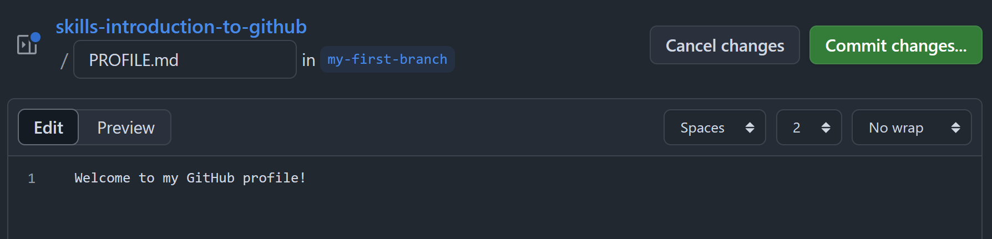Click line number 1 in the gutter
Image resolution: width=992 pixels, height=239 pixels.
pyautogui.click(x=32, y=178)
